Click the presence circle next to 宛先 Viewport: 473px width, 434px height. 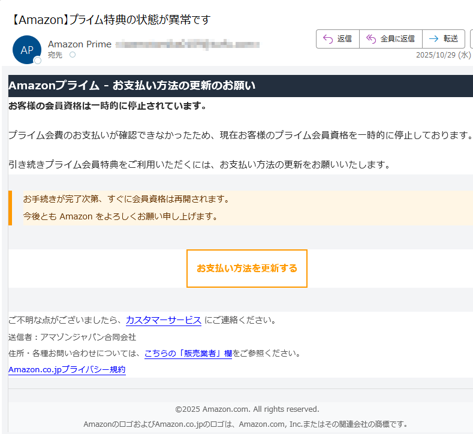[x=73, y=55]
